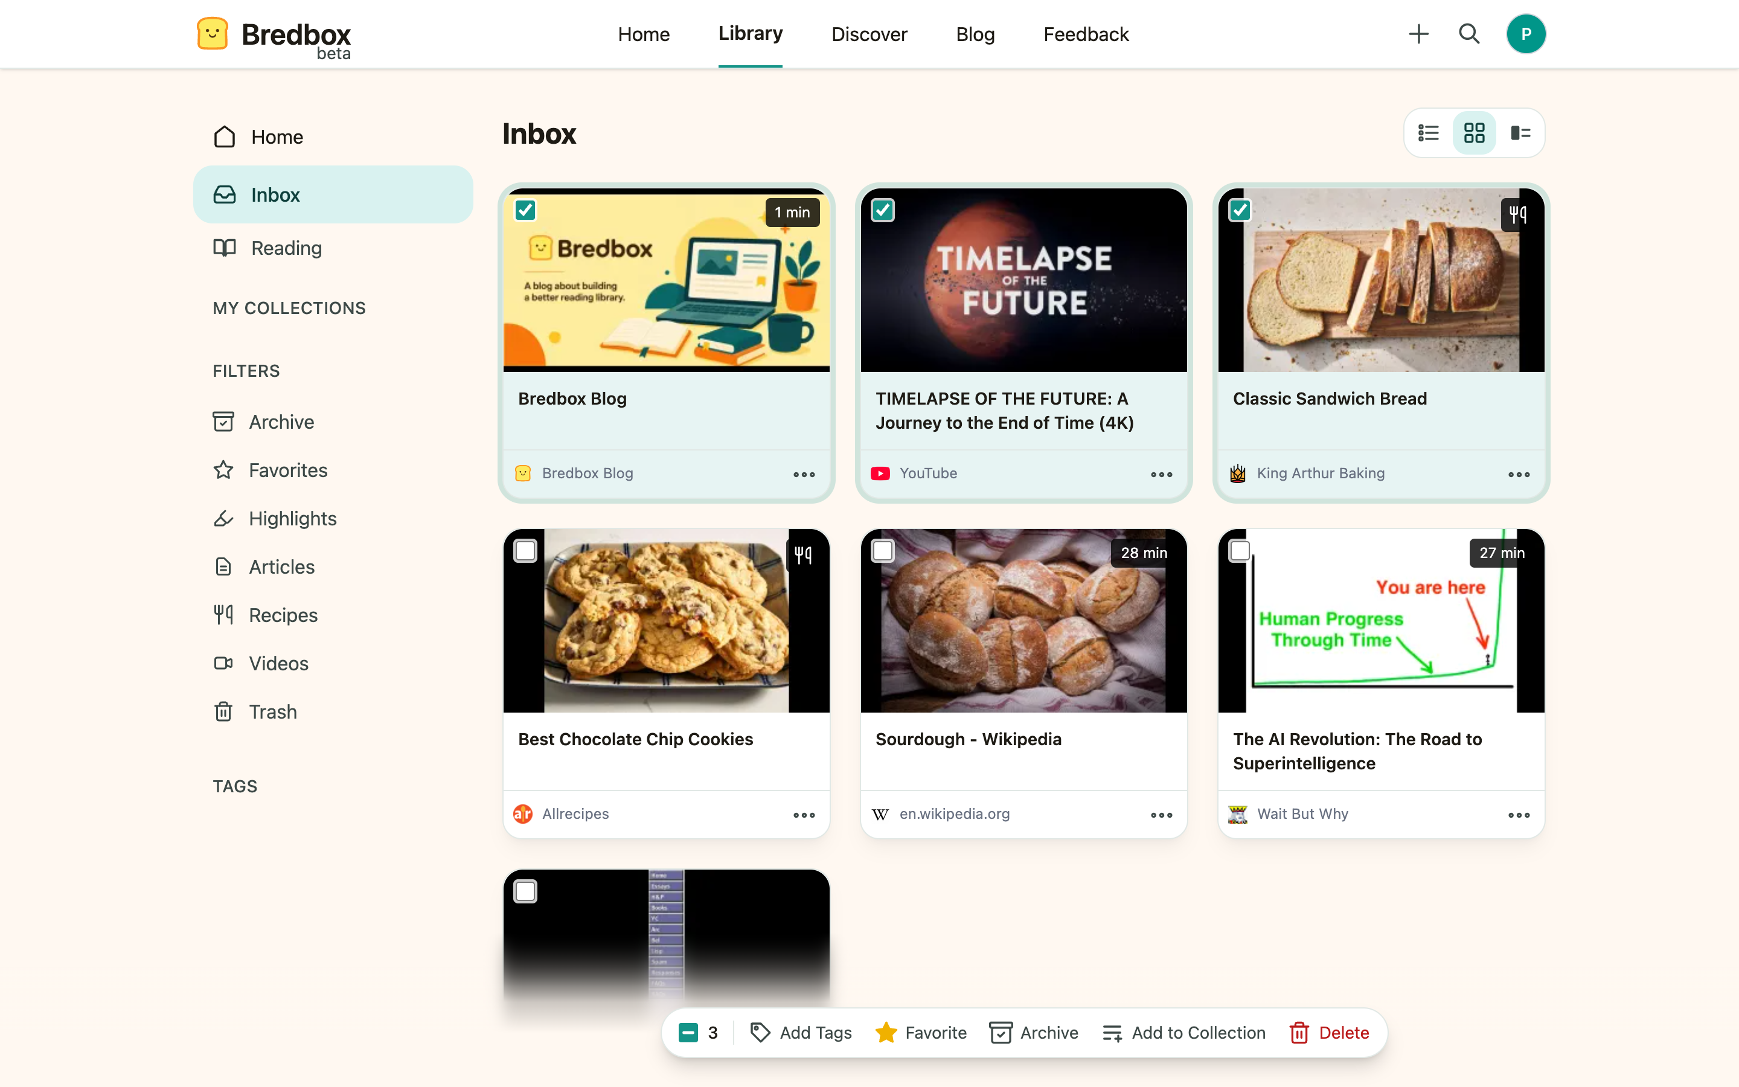This screenshot has width=1739, height=1087.
Task: Open search with the magnifier icon
Action: pyautogui.click(x=1469, y=34)
